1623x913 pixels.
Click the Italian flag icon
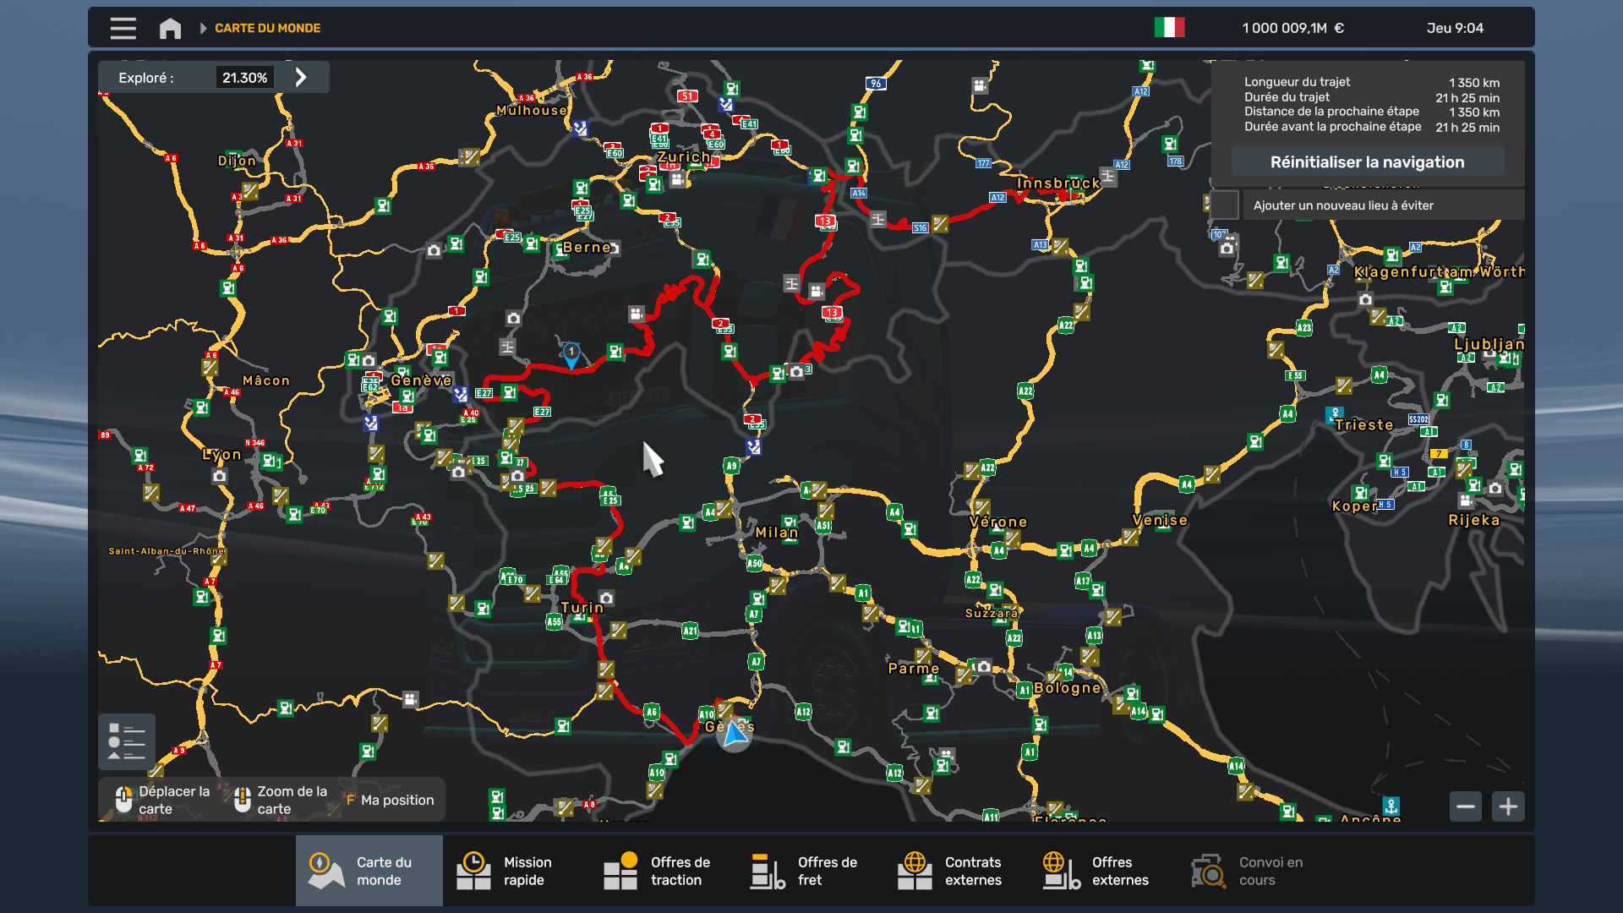[x=1169, y=28]
